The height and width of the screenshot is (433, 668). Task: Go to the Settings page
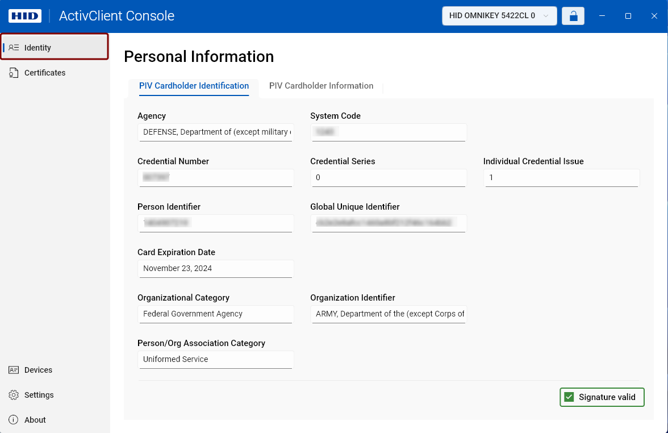(x=39, y=395)
